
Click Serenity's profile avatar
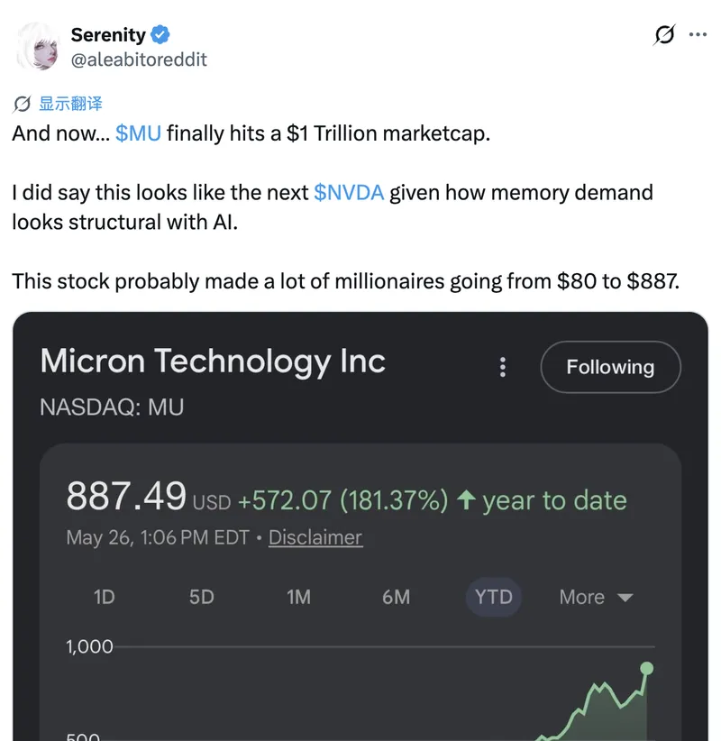pyautogui.click(x=37, y=46)
